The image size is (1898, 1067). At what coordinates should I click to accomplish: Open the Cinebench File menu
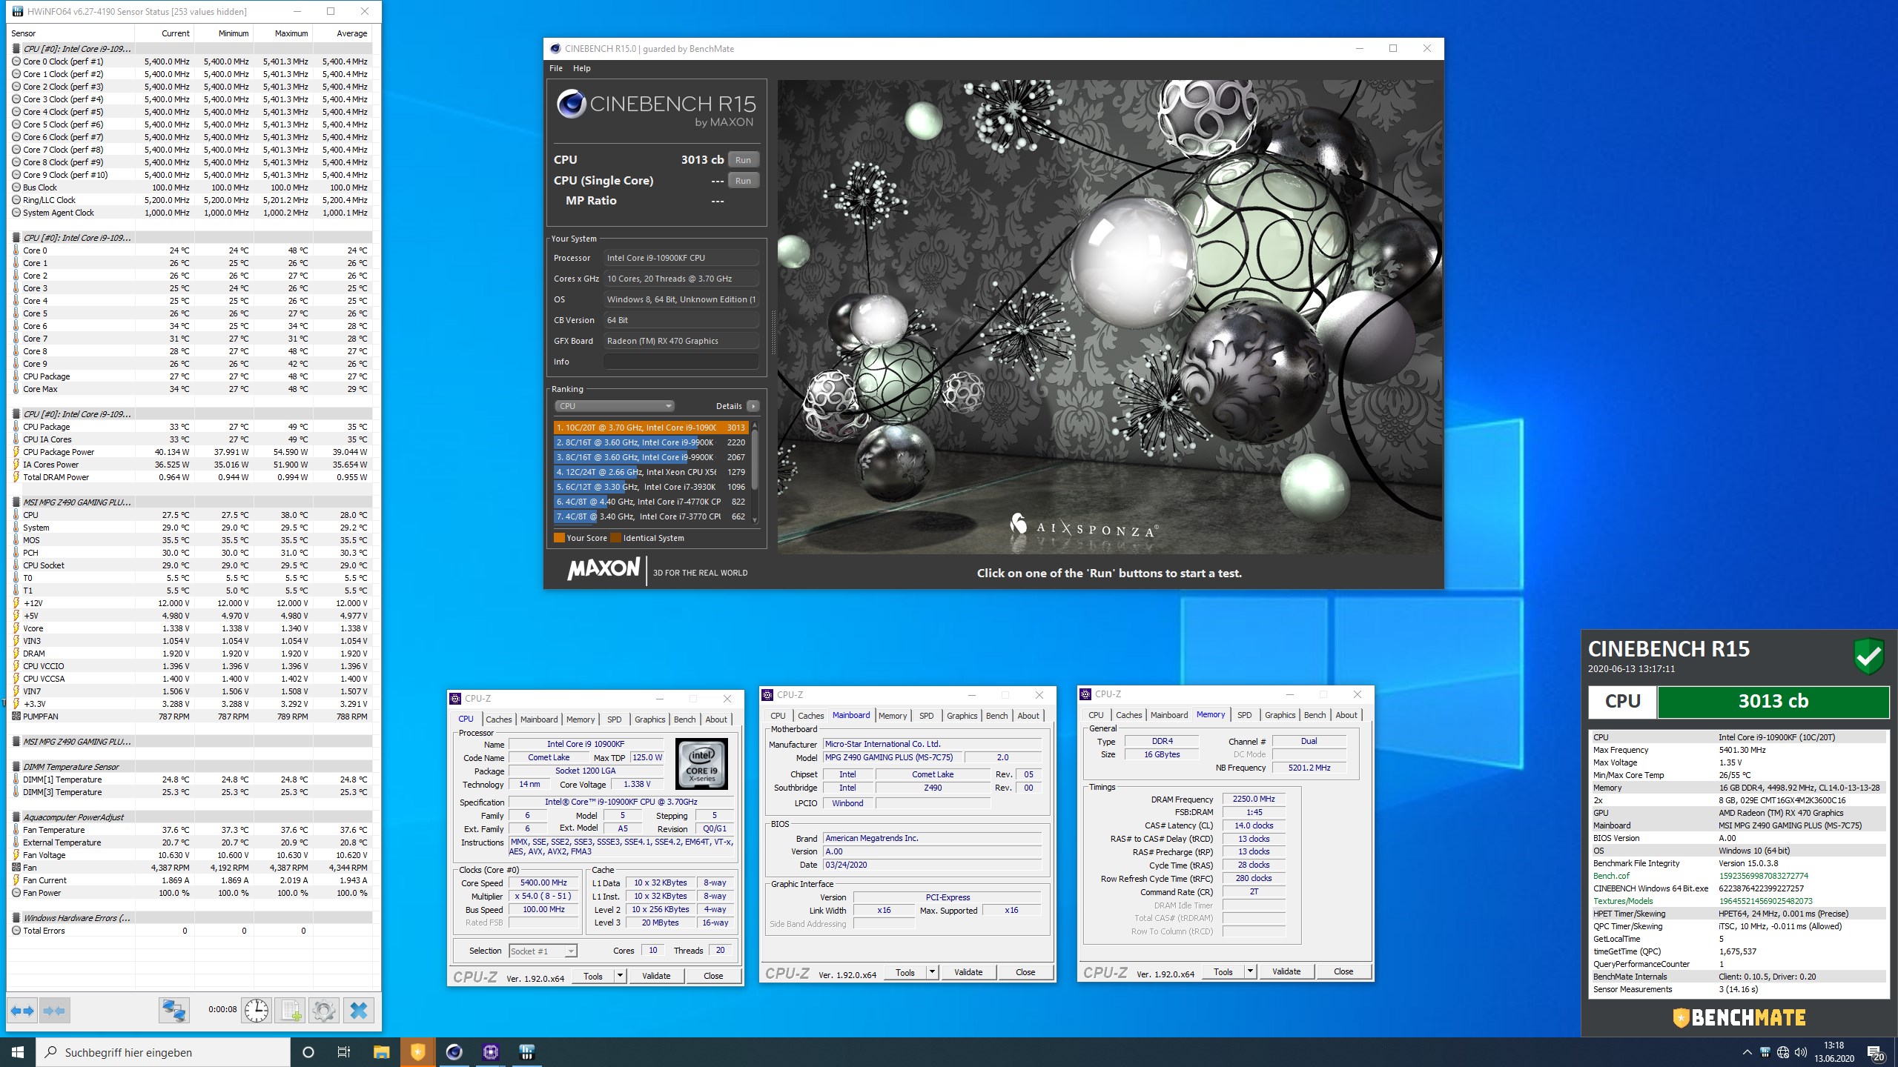click(x=556, y=68)
